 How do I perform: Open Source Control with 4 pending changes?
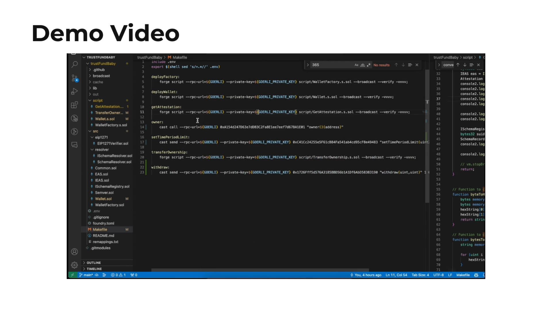[x=74, y=78]
